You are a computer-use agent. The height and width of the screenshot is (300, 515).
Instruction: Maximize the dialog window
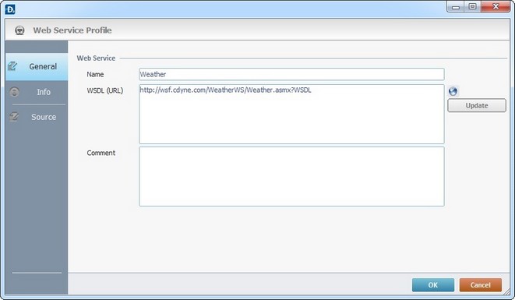472,6
